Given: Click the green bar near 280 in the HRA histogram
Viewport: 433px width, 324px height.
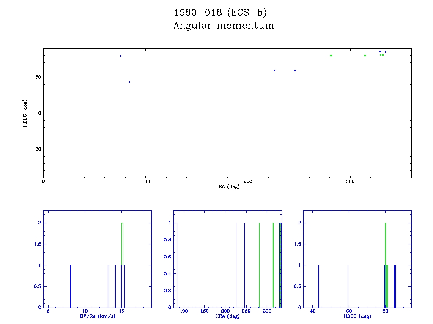Looking at the screenshot, I should click(x=259, y=265).
